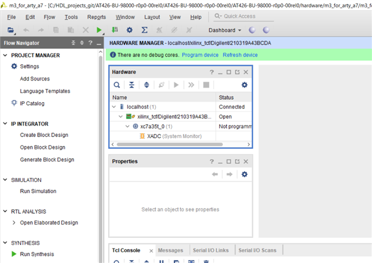The width and height of the screenshot is (372, 263).
Task: Open the Properties panel settings gear
Action: [x=244, y=174]
